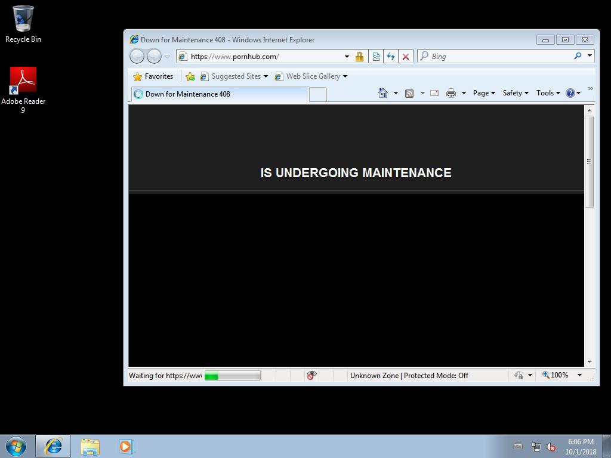The height and width of the screenshot is (458, 611).
Task: Expand the Suggested Sites dropdown
Action: point(266,76)
